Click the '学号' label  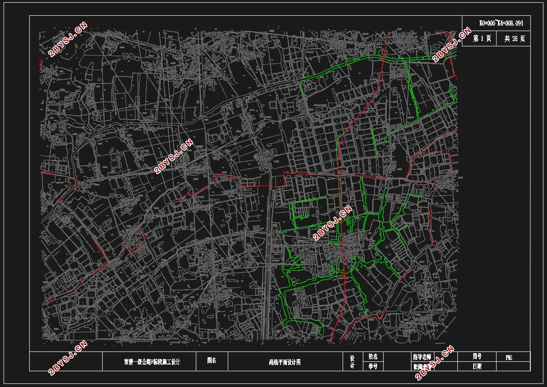373,366
